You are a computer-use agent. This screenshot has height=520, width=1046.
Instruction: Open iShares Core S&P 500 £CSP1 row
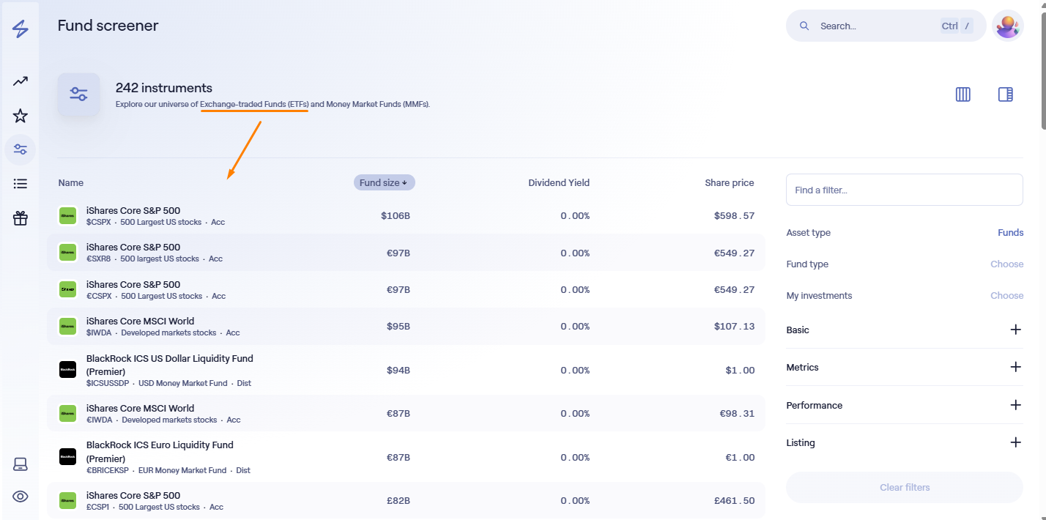[406, 500]
